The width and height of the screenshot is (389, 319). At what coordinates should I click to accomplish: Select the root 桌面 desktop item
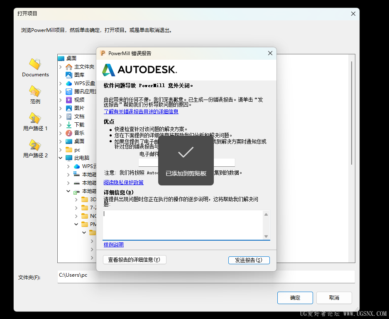68,58
